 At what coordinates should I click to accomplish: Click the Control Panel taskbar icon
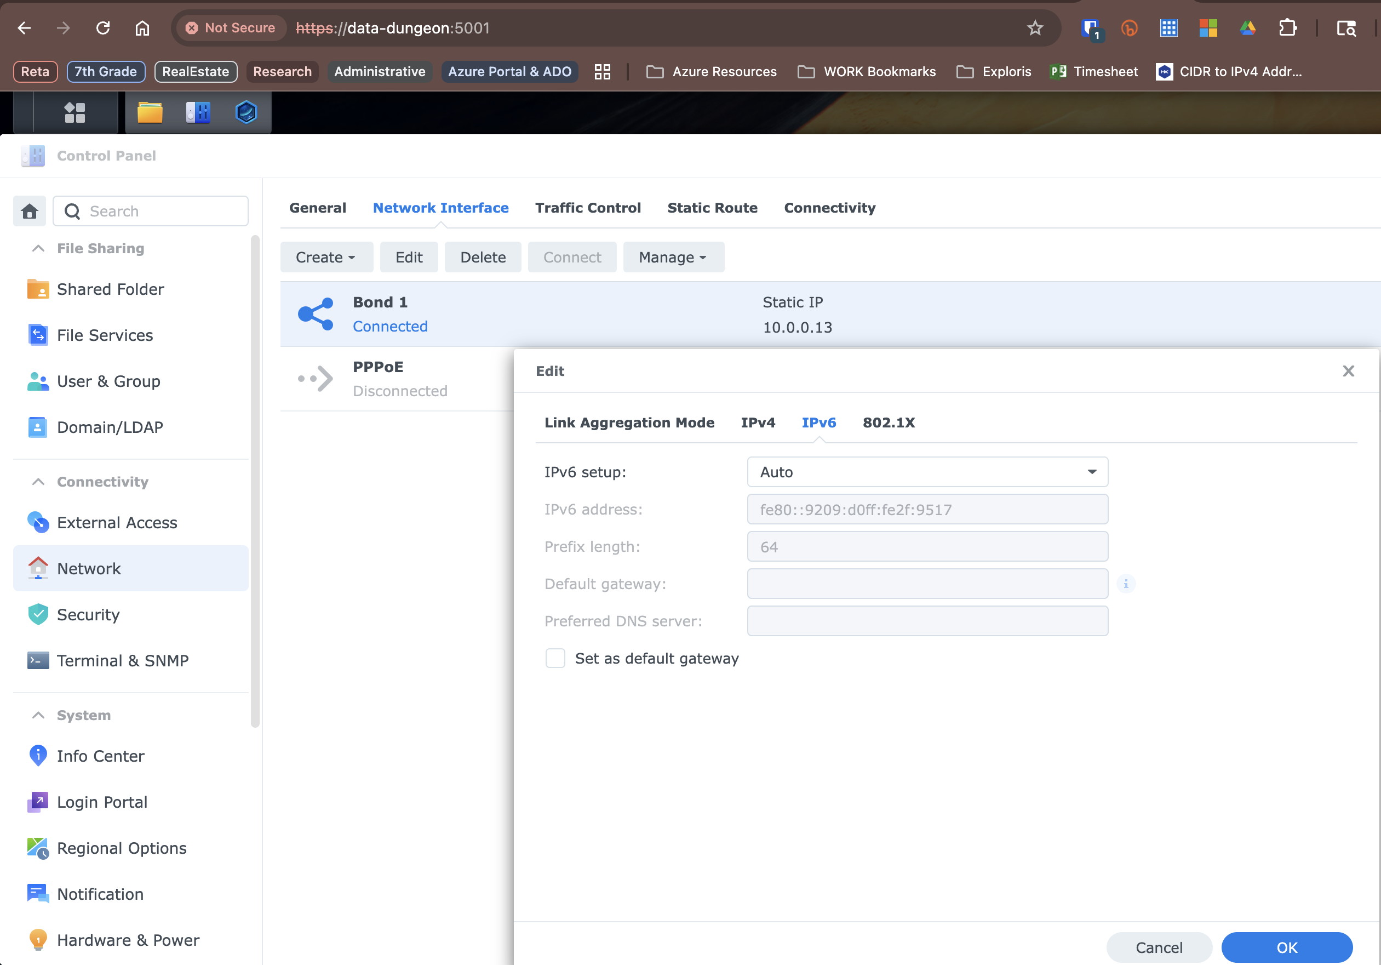tap(198, 112)
